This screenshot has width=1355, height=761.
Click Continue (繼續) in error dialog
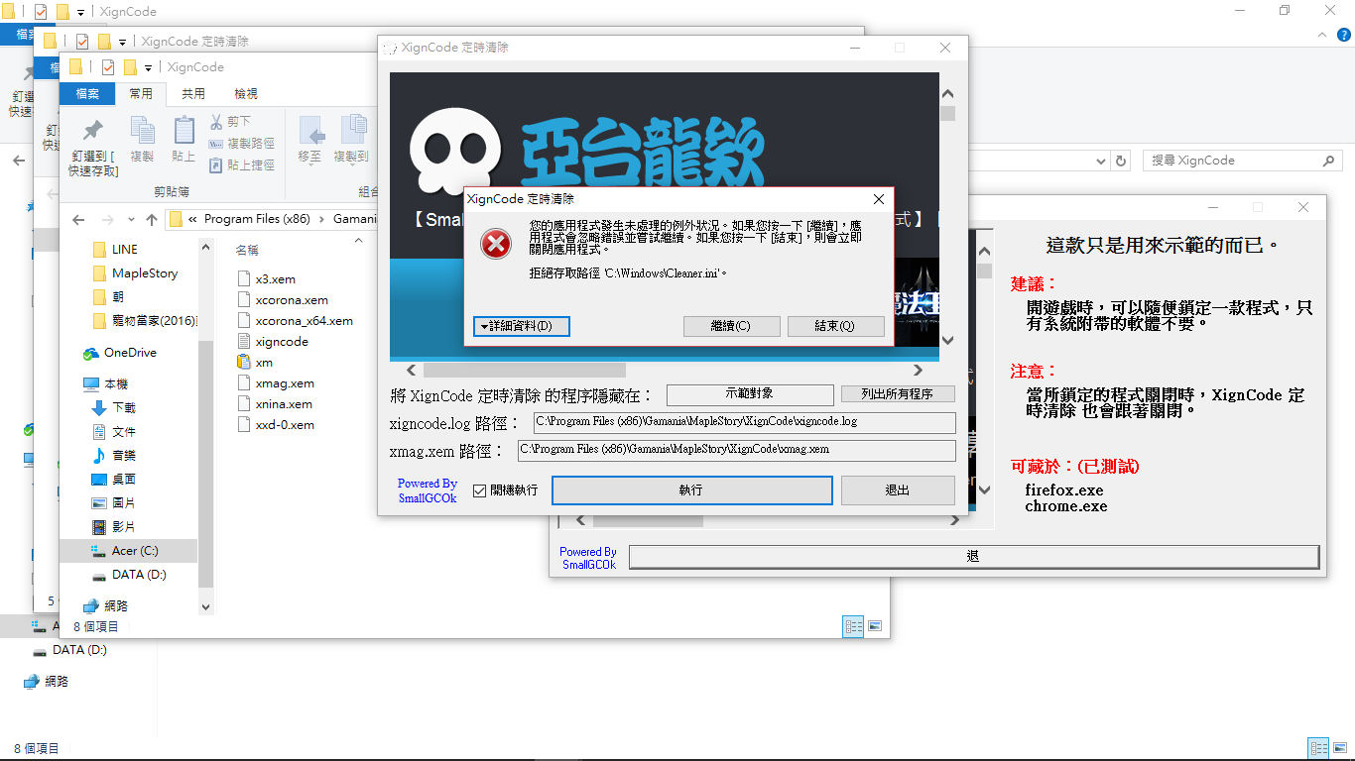731,326
